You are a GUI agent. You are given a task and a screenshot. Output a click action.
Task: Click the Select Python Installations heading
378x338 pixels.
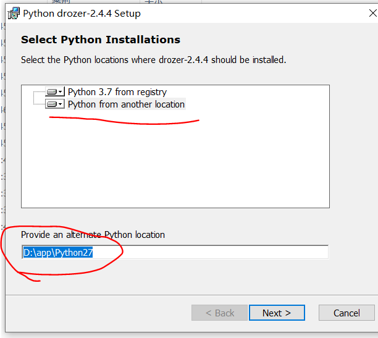coord(101,40)
